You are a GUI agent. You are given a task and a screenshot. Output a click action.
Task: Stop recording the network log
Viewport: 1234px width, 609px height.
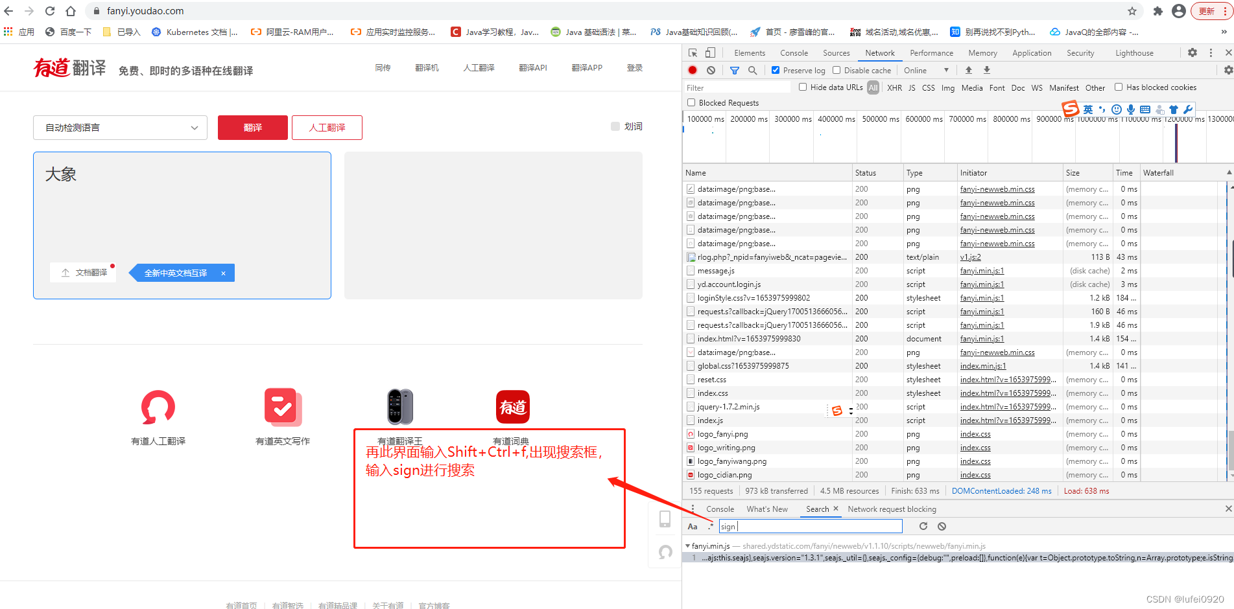click(693, 70)
